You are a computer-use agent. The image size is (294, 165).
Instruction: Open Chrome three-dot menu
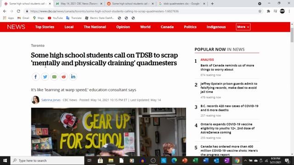click(x=289, y=11)
